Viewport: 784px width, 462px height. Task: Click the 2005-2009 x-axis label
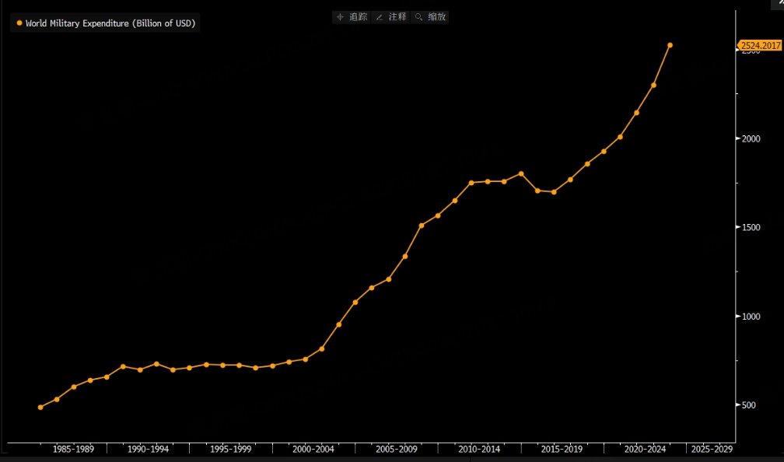click(397, 449)
